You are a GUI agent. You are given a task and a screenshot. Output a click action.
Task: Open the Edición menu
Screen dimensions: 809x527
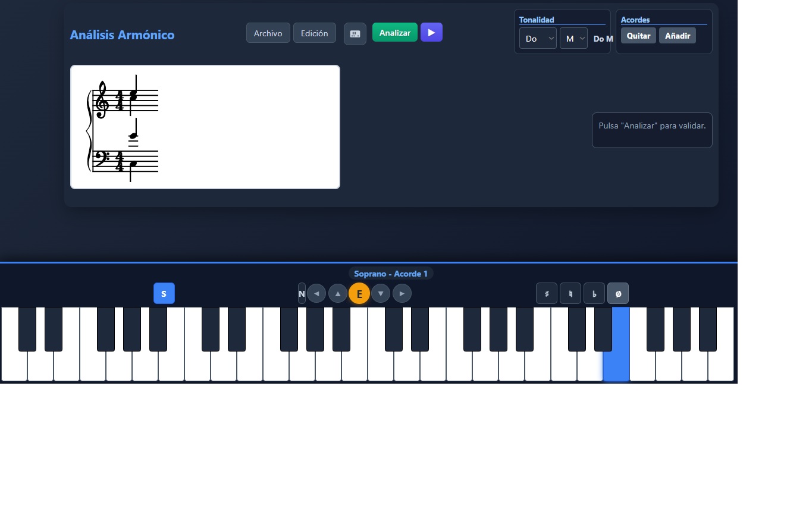[x=315, y=33]
